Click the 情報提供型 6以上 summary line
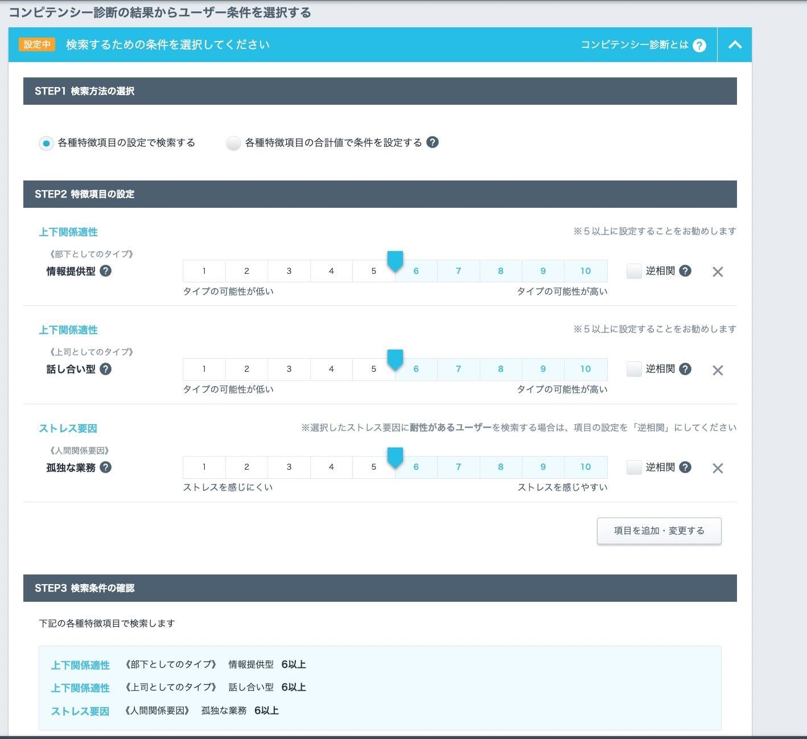Image resolution: width=807 pixels, height=739 pixels. (179, 664)
